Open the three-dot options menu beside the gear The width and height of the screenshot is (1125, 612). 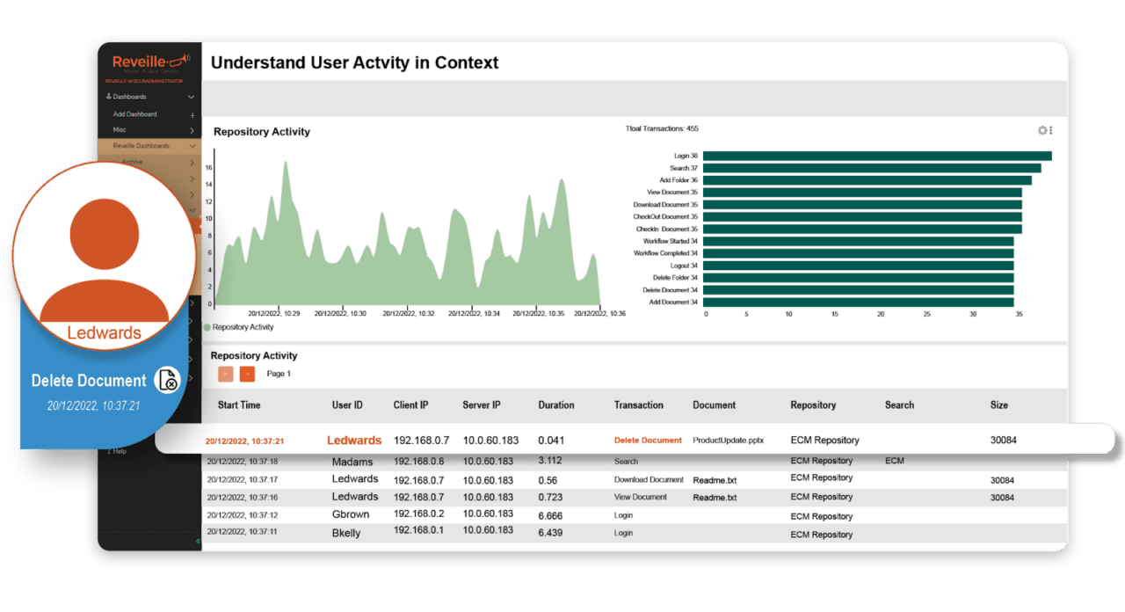coord(1052,130)
